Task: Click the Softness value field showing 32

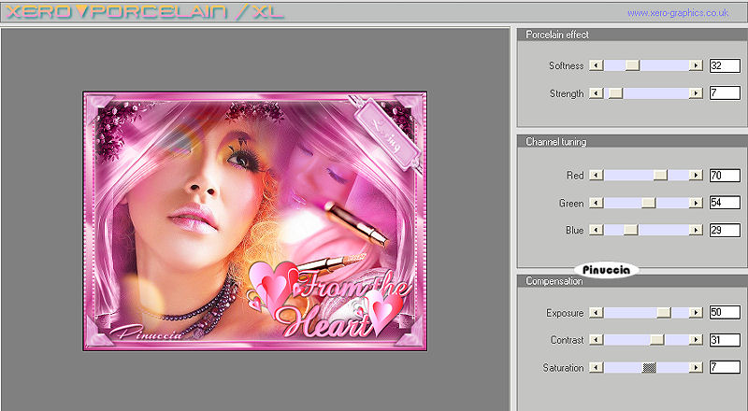Action: click(x=725, y=65)
